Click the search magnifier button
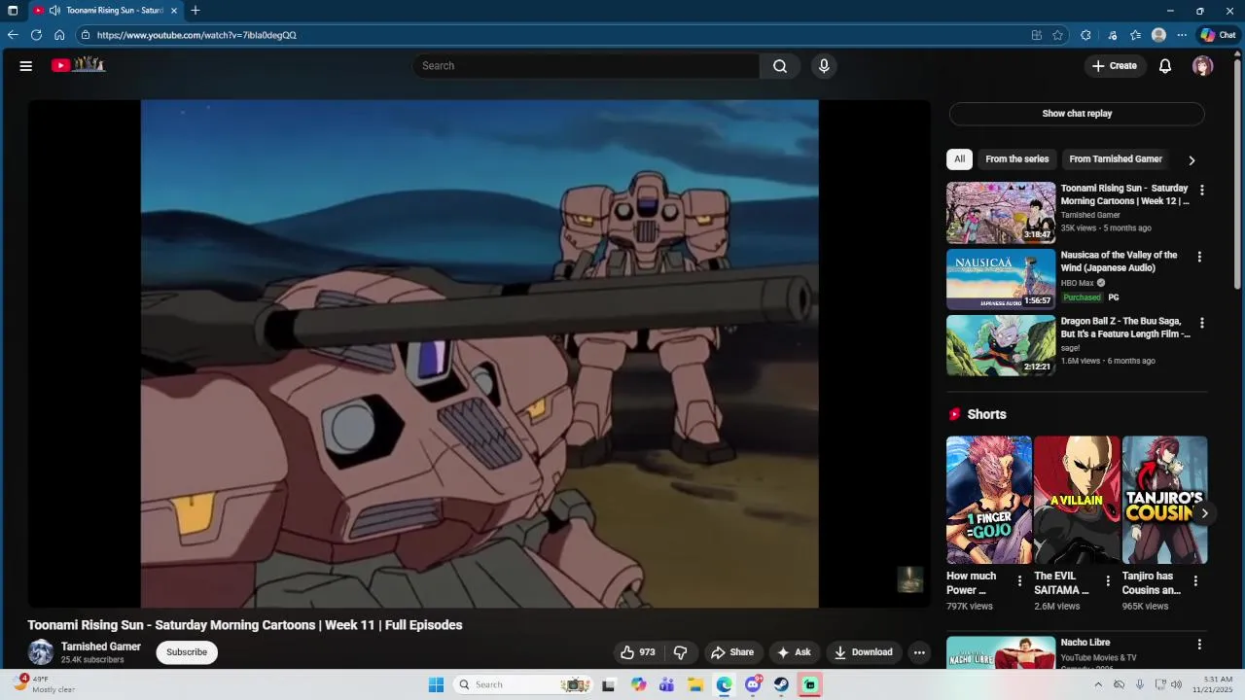 tap(780, 66)
